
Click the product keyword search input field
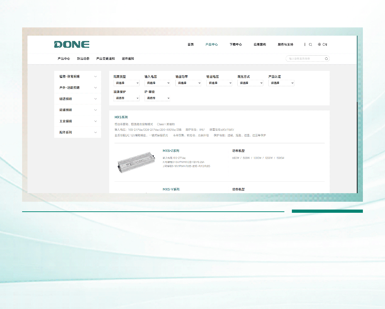305,59
